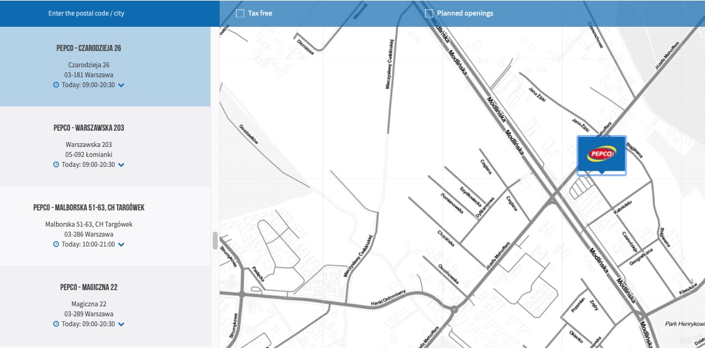
Task: Expand opening hours for Malborska 51-63
Action: 121,245
